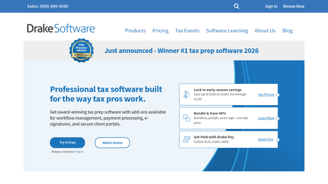Image resolution: width=328 pixels, height=184 pixels.
Task: Click 'Workflow, portals, and e-sign' description text
Action: (x=221, y=120)
